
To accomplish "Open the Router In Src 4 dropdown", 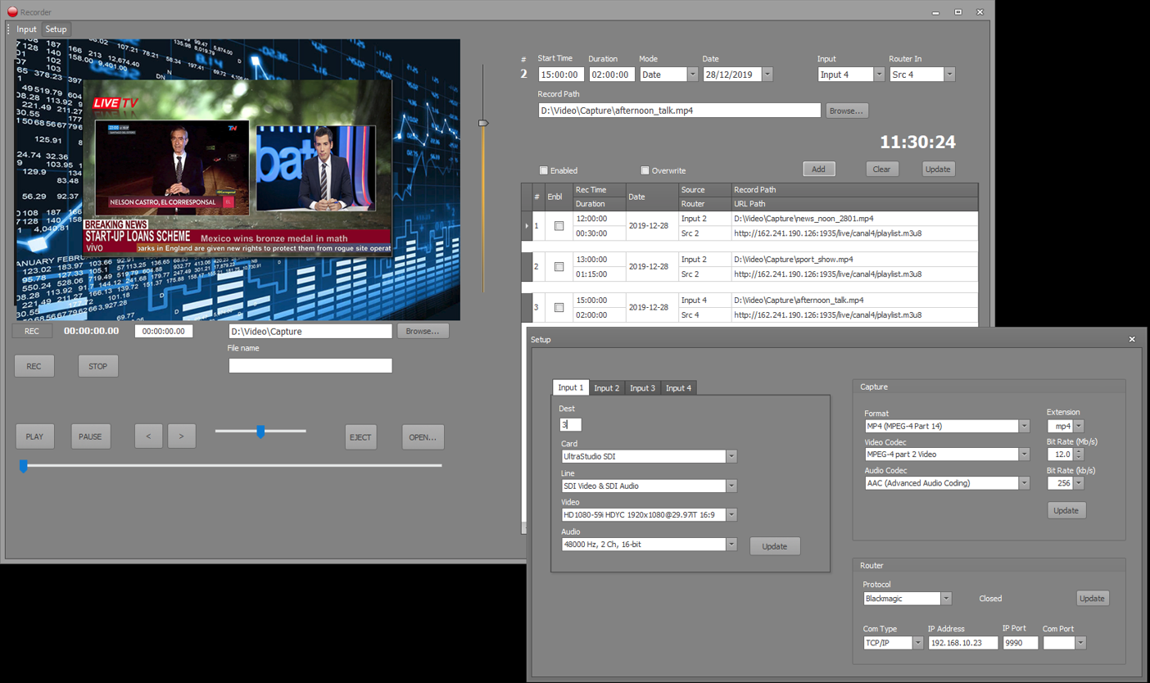I will point(949,75).
